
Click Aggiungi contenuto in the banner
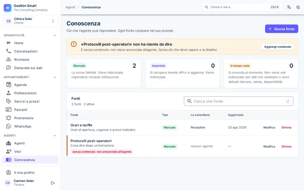(277, 47)
